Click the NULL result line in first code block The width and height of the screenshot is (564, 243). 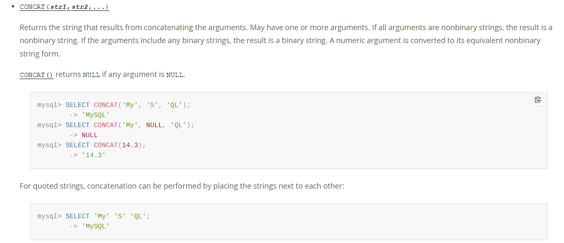pos(84,135)
